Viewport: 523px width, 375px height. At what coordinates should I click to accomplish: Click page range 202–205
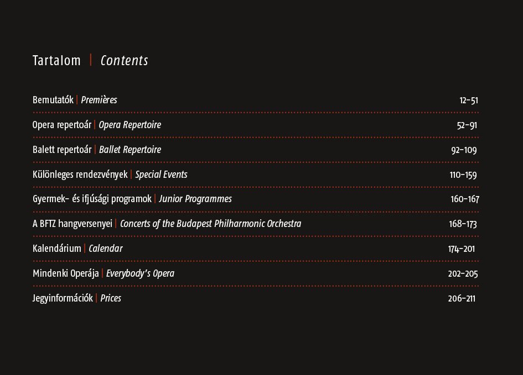click(463, 274)
